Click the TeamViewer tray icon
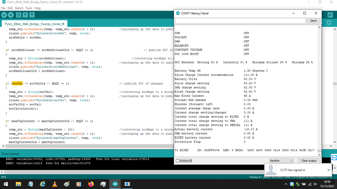Viewport: 337px width, 189px height. coord(292,184)
